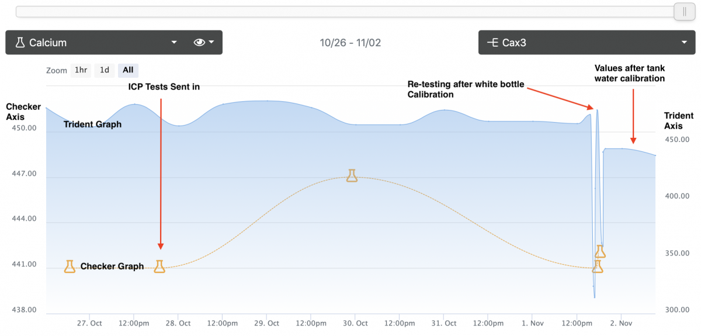The image size is (701, 336).
Task: Click the flask icon beside Calcium
Action: click(x=20, y=43)
